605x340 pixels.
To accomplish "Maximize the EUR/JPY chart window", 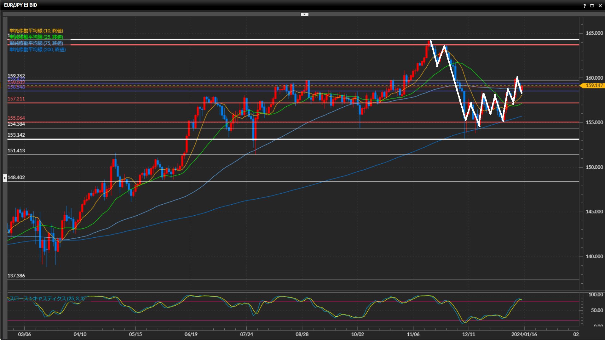I will pos(592,6).
